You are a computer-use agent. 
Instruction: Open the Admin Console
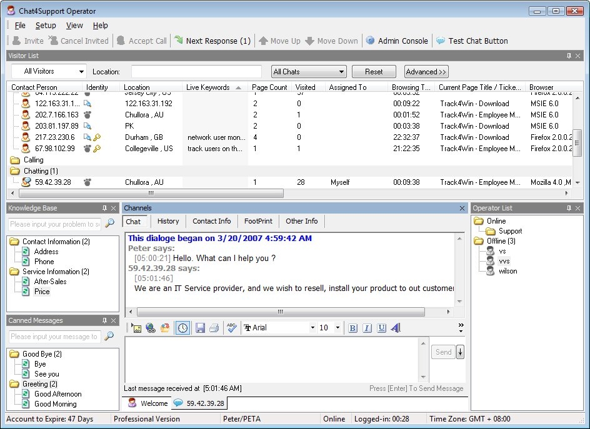[x=397, y=41]
